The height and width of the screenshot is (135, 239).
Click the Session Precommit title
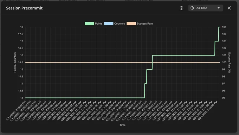tap(24, 8)
